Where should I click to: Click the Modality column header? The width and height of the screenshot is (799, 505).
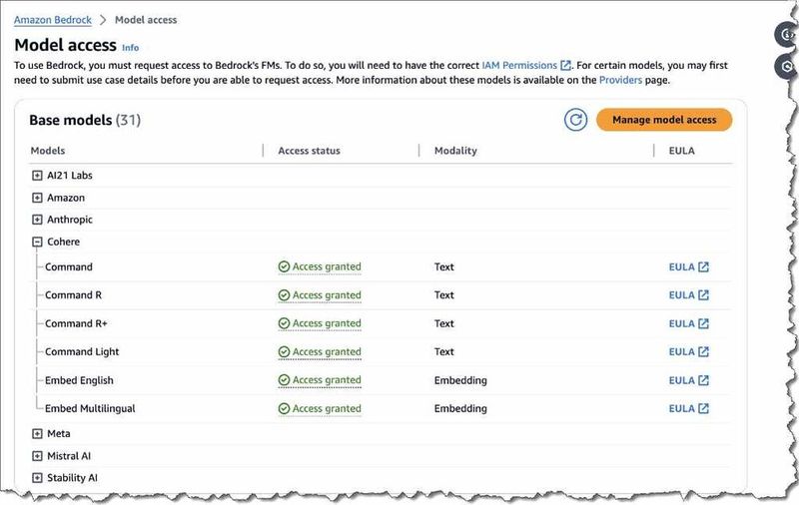(455, 151)
